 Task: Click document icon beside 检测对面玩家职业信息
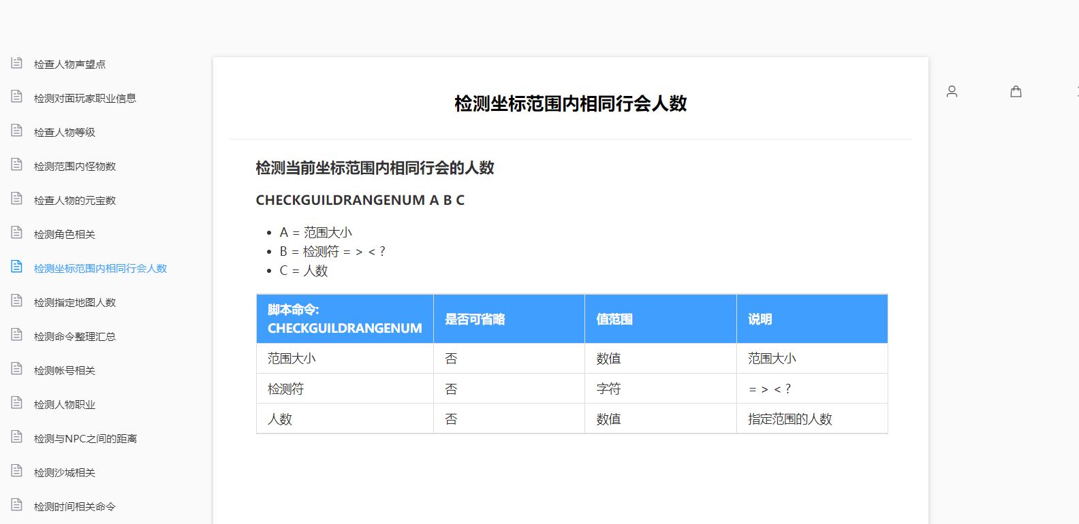tap(17, 97)
